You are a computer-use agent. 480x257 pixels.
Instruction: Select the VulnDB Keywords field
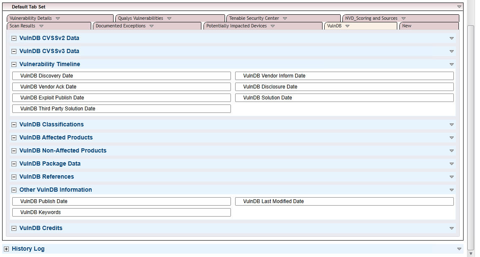click(x=122, y=212)
